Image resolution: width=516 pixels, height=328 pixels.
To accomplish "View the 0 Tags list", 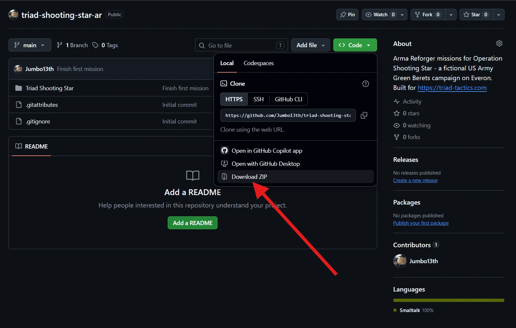I will point(105,45).
